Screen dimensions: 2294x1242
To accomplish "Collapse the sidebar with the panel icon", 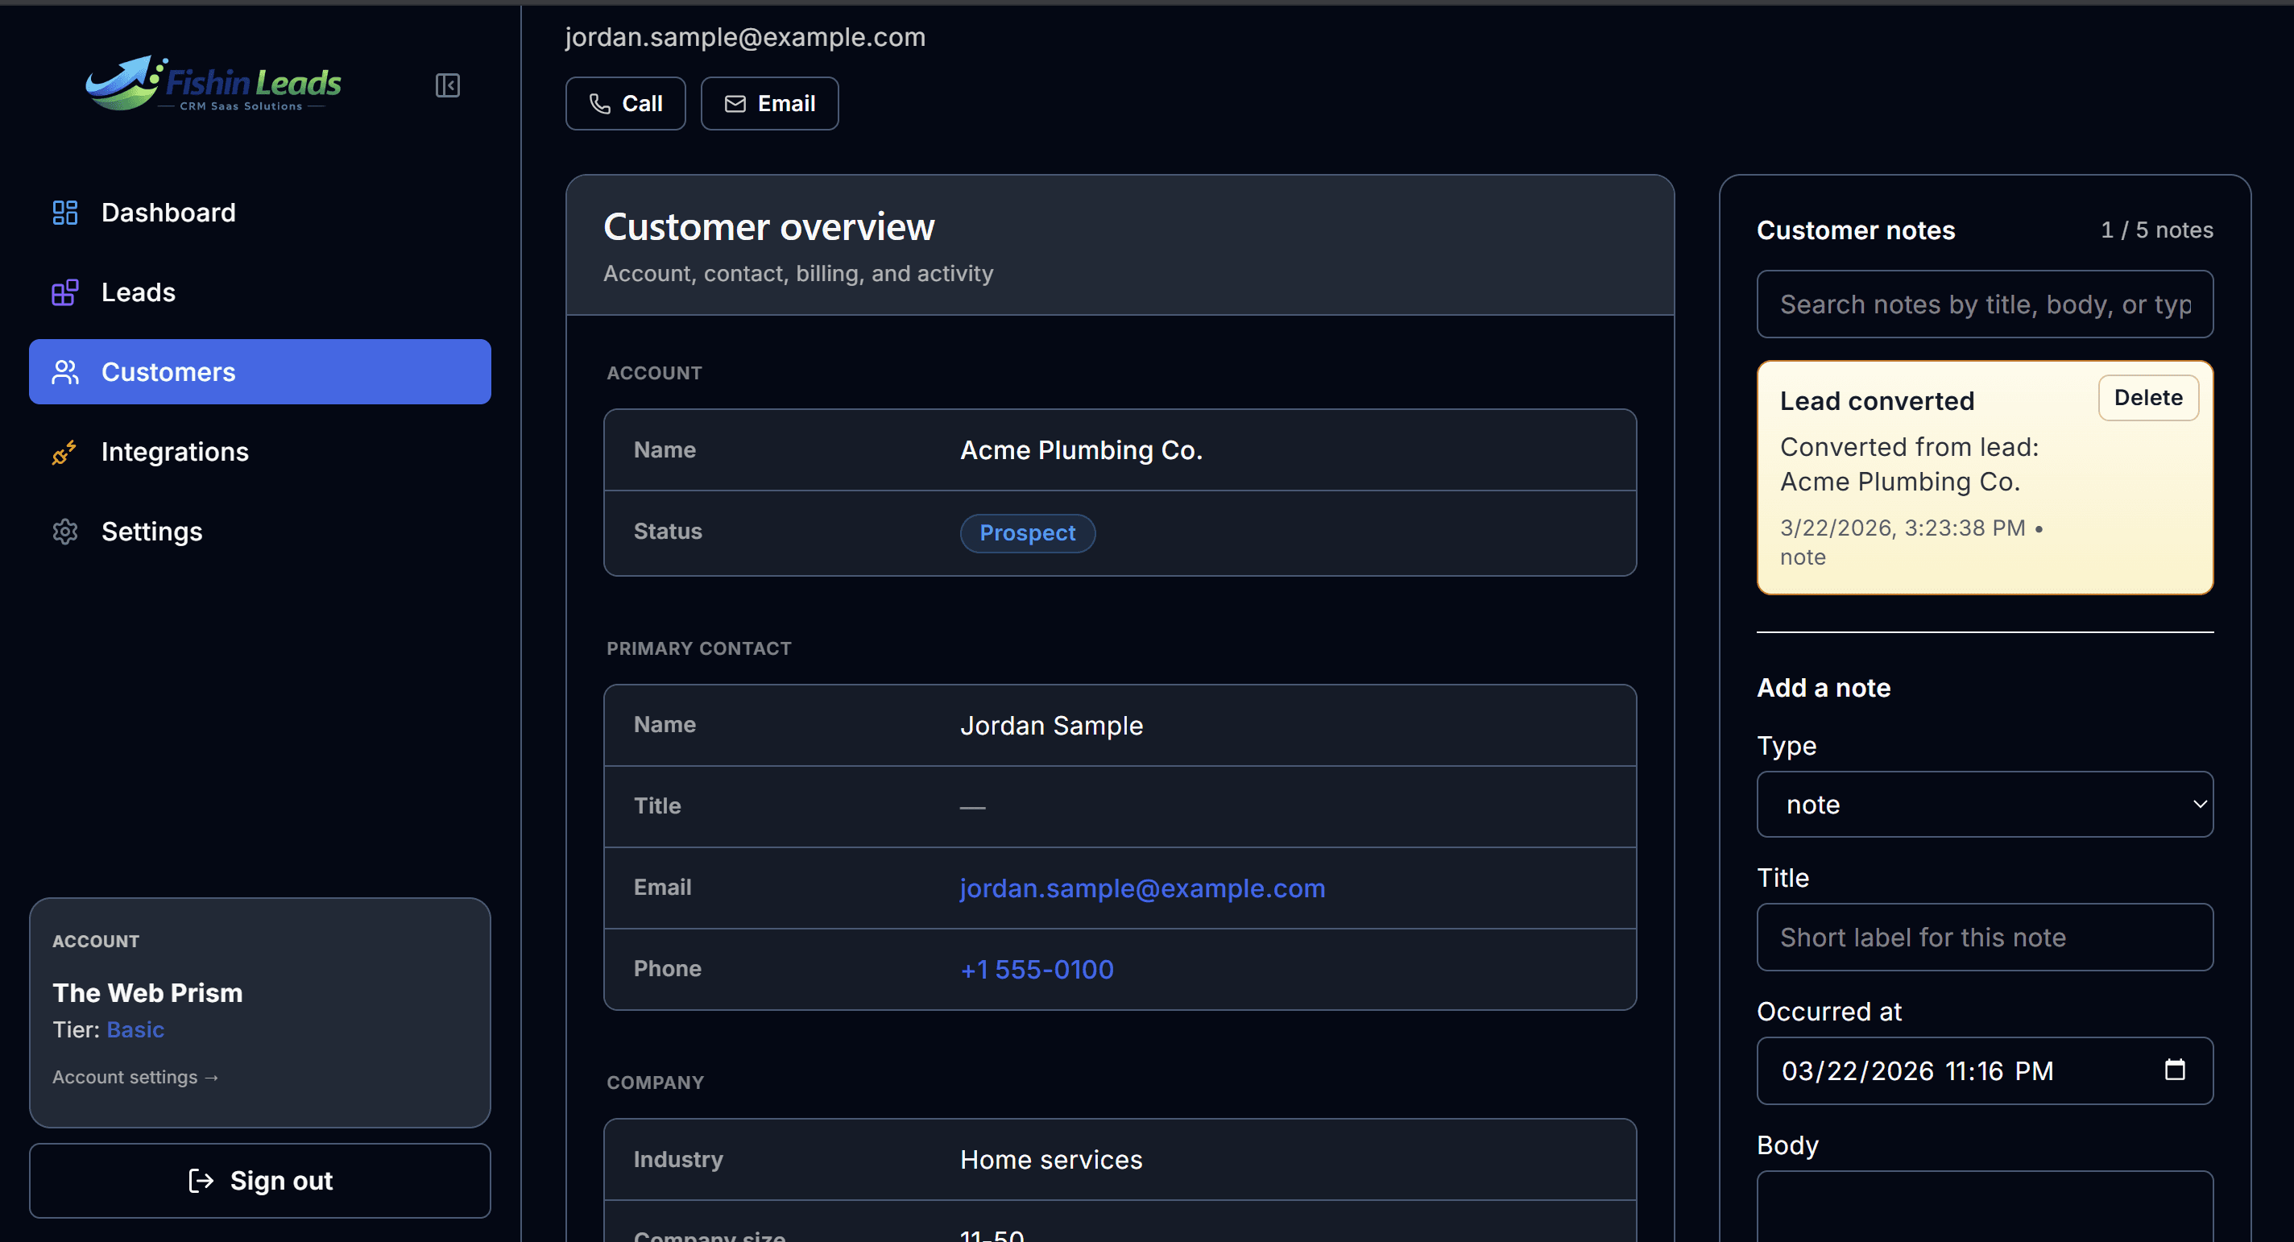I will pos(448,85).
